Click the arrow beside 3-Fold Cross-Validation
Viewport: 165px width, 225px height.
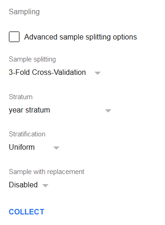(x=98, y=73)
